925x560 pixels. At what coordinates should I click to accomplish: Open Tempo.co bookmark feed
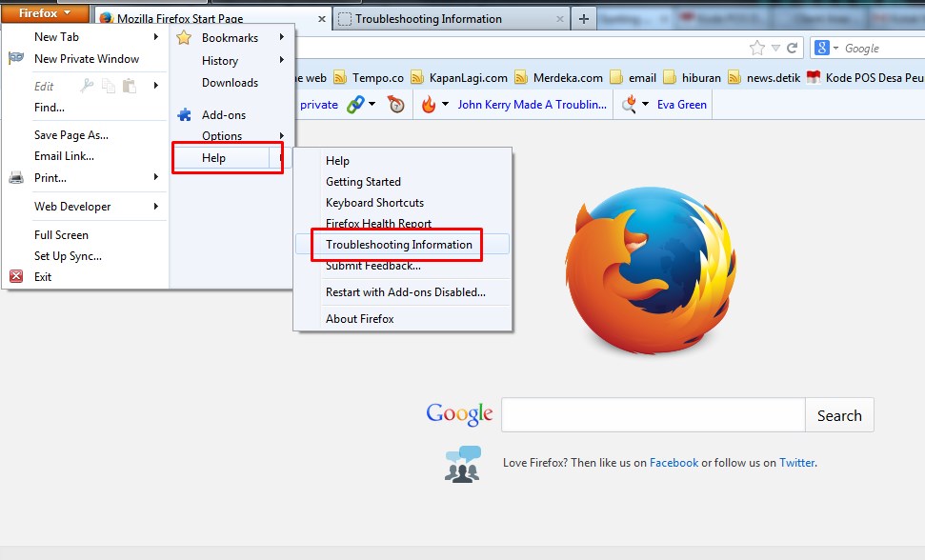[369, 78]
